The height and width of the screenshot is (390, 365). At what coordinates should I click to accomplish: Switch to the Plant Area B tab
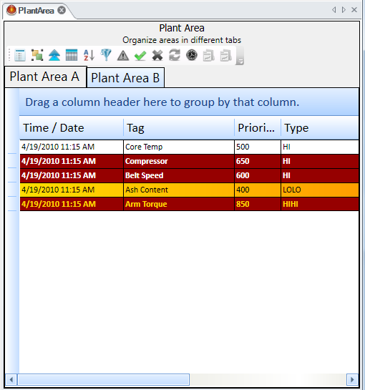[125, 77]
